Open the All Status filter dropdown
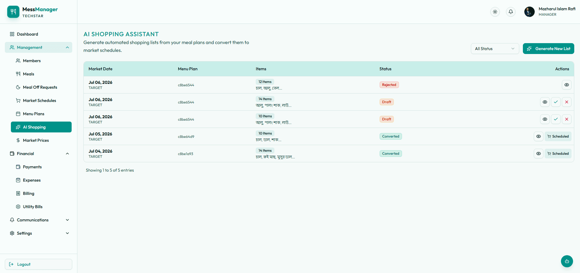The image size is (580, 273). point(495,49)
